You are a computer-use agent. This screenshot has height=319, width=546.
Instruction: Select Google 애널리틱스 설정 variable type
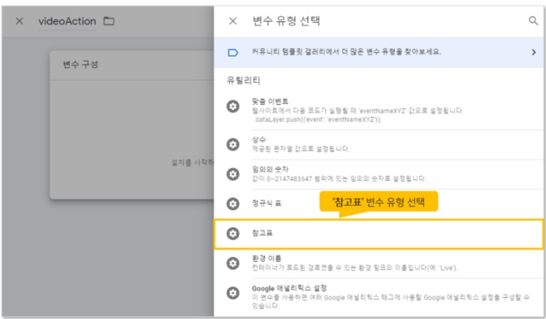[x=379, y=297]
